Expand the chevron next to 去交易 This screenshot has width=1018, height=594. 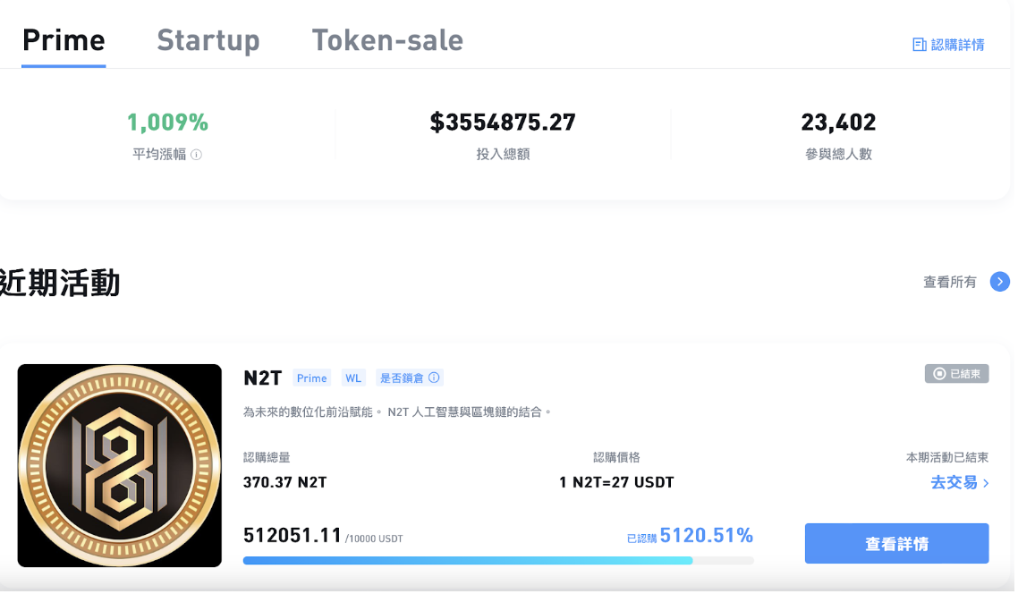tap(986, 484)
